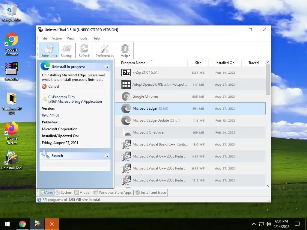Select the Microsoft OneDrive icon

coord(126,132)
